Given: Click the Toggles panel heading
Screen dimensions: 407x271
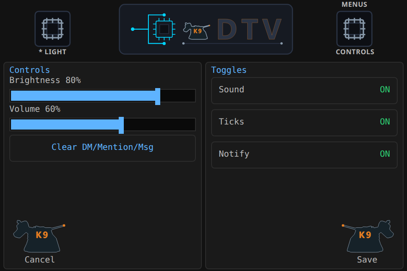Looking at the screenshot, I should click(229, 70).
